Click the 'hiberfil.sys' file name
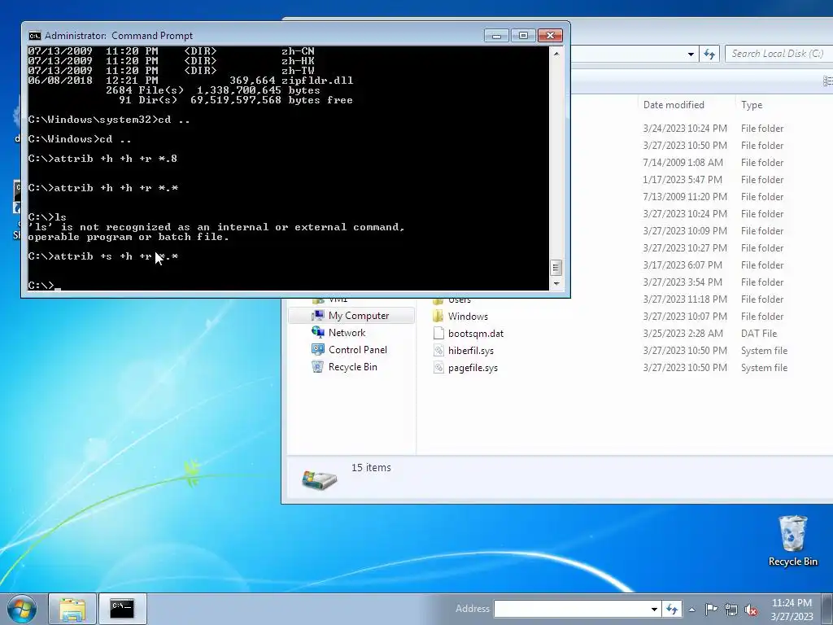The height and width of the screenshot is (625, 833). click(471, 351)
